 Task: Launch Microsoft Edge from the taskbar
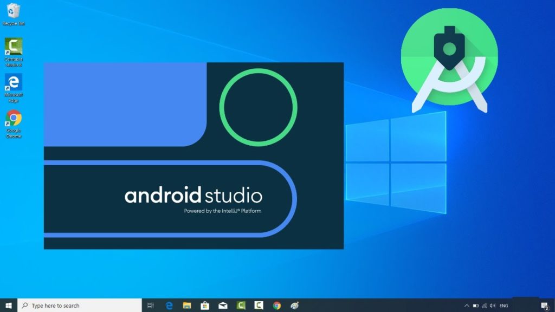pyautogui.click(x=169, y=304)
